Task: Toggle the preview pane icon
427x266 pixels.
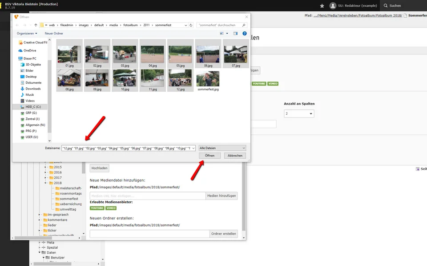Action: tap(235, 34)
